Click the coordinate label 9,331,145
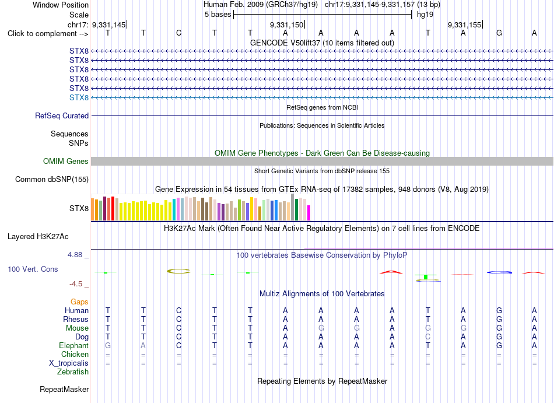Image resolution: width=554 pixels, height=403 pixels. (109, 24)
